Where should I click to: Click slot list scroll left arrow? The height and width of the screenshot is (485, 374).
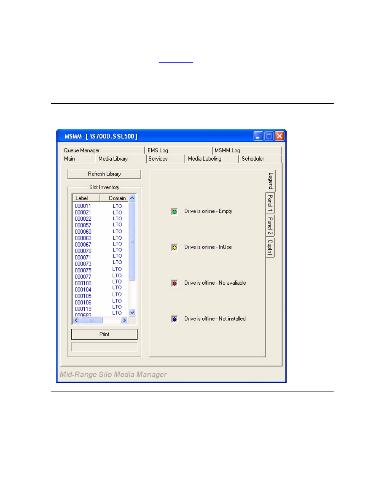(x=76, y=320)
